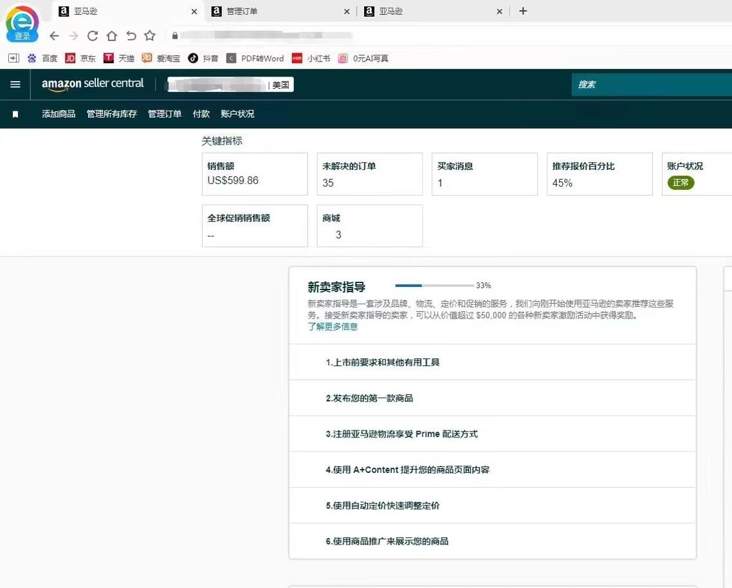Close the 管理订单 tab
This screenshot has width=732, height=588.
point(347,11)
